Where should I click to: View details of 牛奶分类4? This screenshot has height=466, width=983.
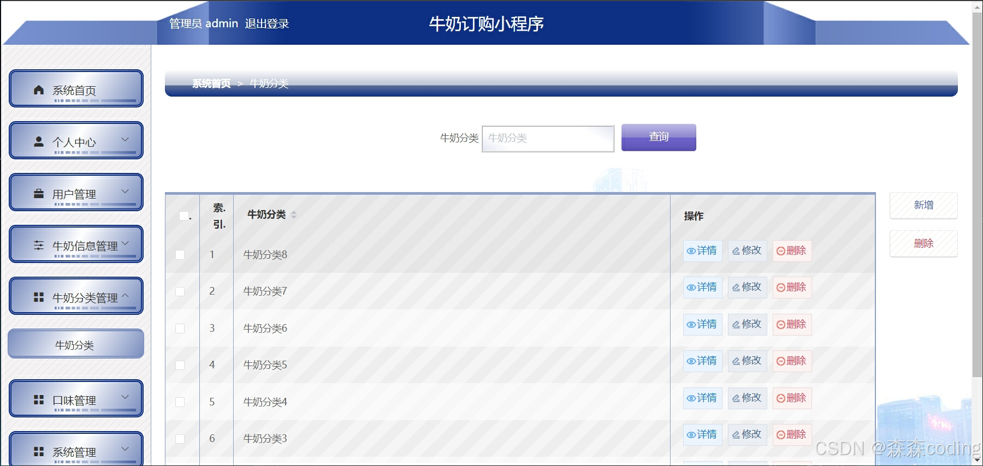[702, 398]
